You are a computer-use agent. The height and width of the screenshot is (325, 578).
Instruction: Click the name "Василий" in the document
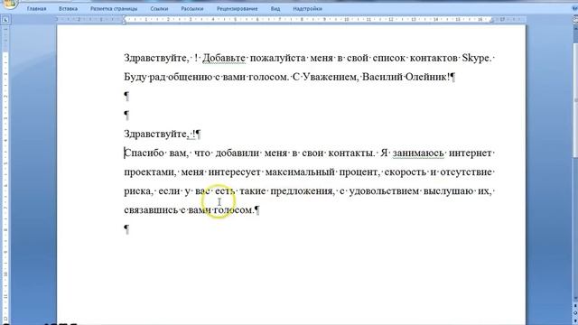coord(382,78)
